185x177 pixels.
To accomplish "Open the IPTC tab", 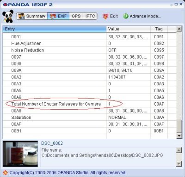I will pyautogui.click(x=90, y=16).
